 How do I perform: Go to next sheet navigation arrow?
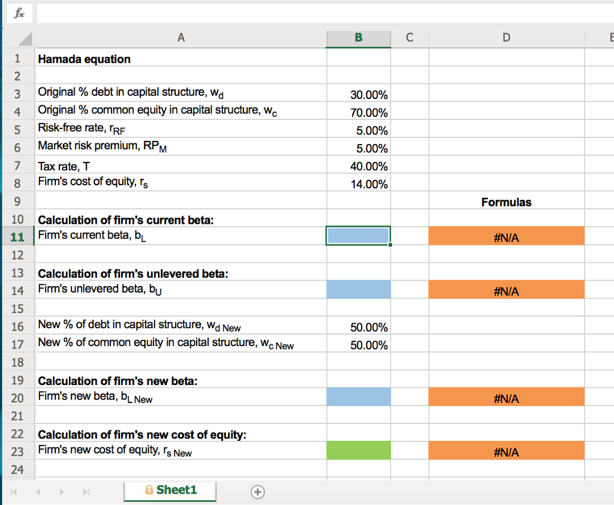[x=62, y=492]
